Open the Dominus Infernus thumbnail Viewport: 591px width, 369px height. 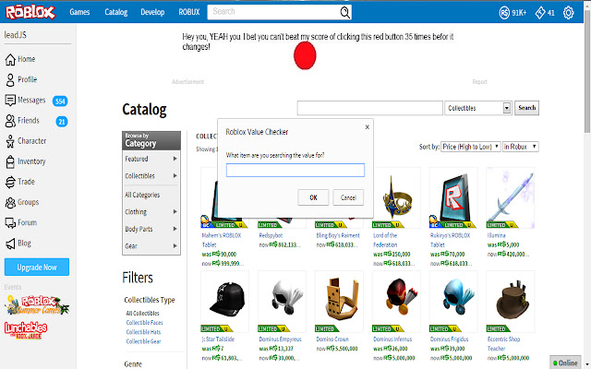point(396,302)
